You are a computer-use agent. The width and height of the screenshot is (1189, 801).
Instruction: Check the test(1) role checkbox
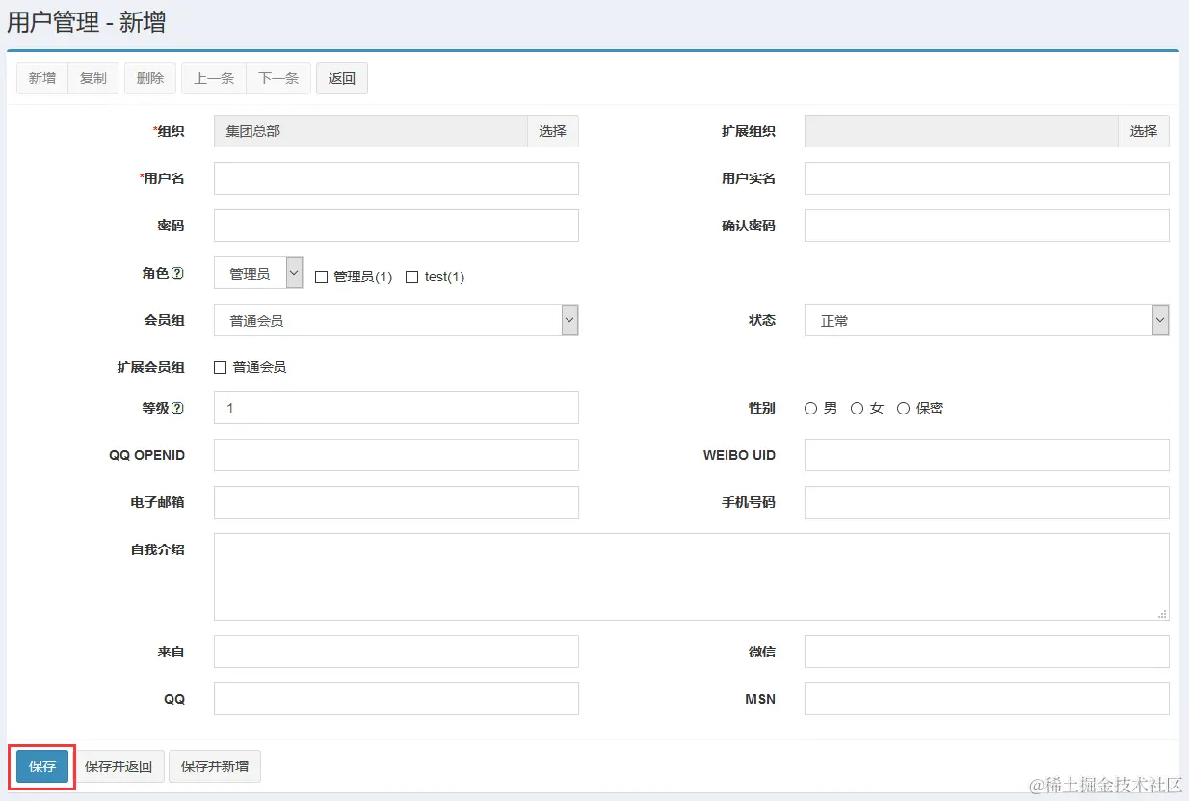tap(412, 278)
